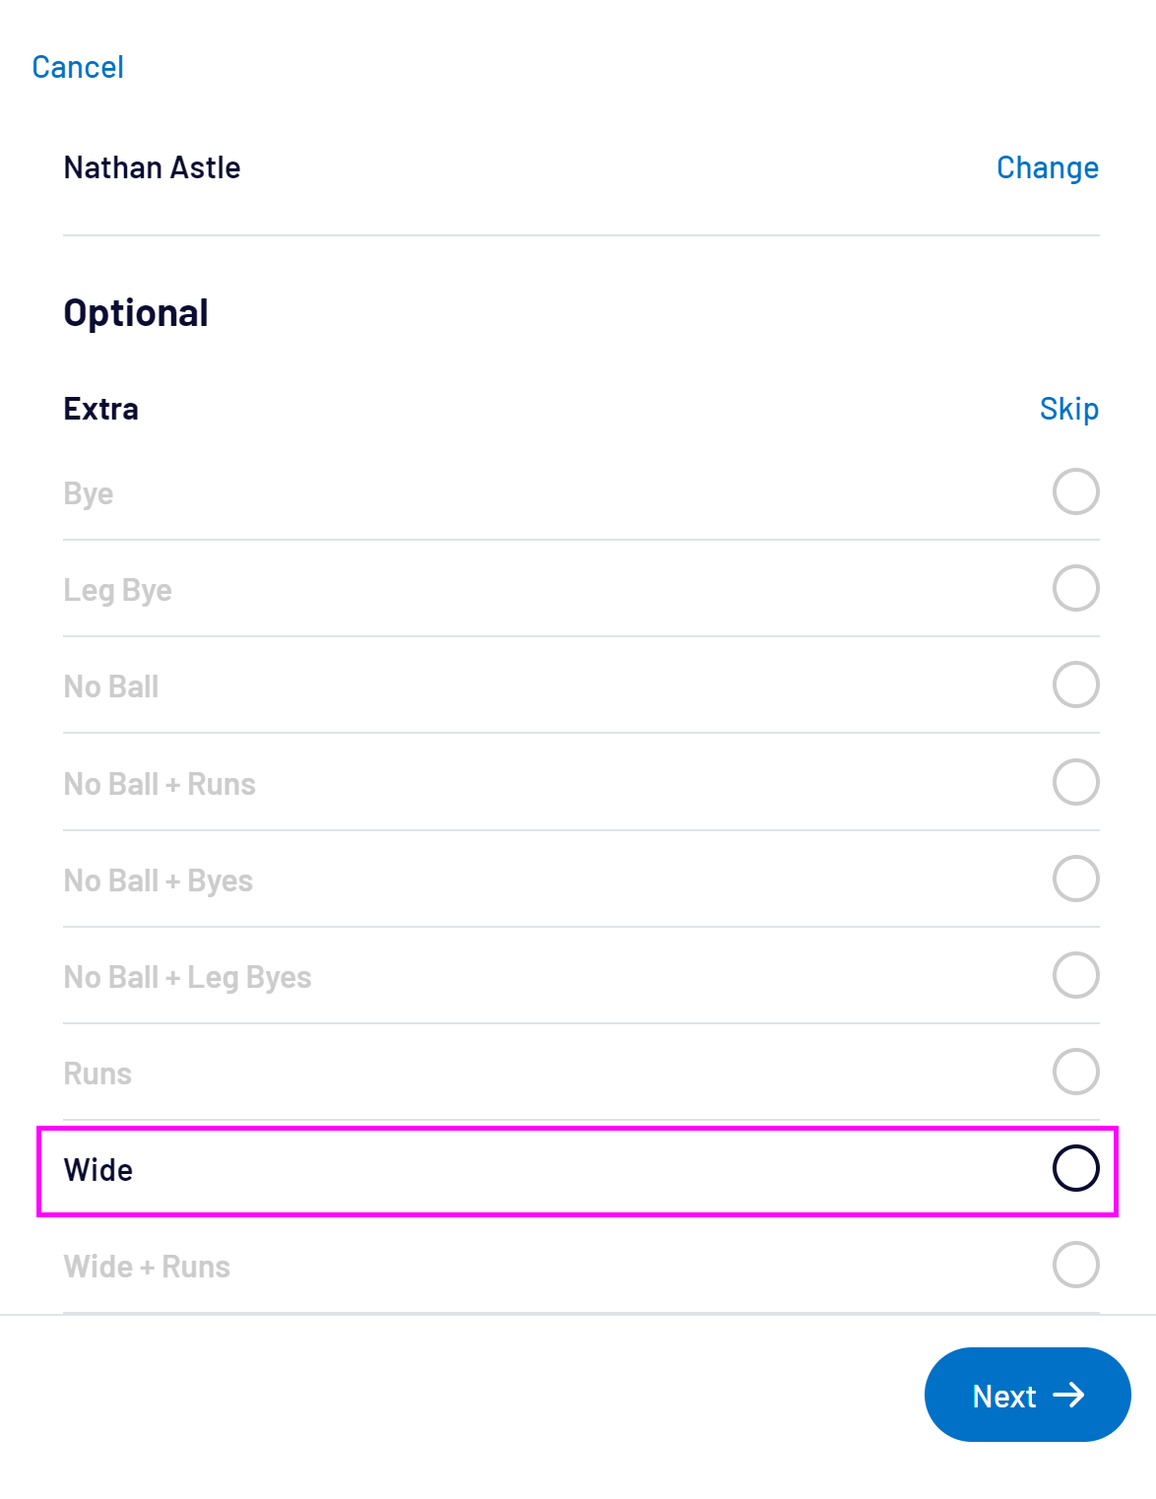Select the Wide + Runs radio circle
Viewport: 1156px width, 1499px height.
pos(1075,1265)
